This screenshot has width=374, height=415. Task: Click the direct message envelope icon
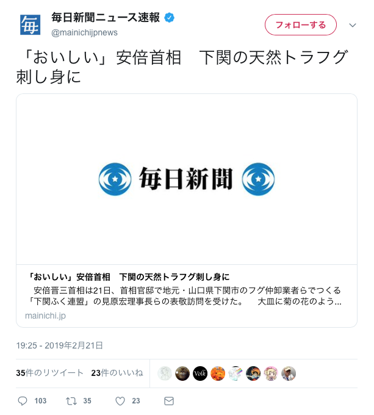tap(169, 401)
